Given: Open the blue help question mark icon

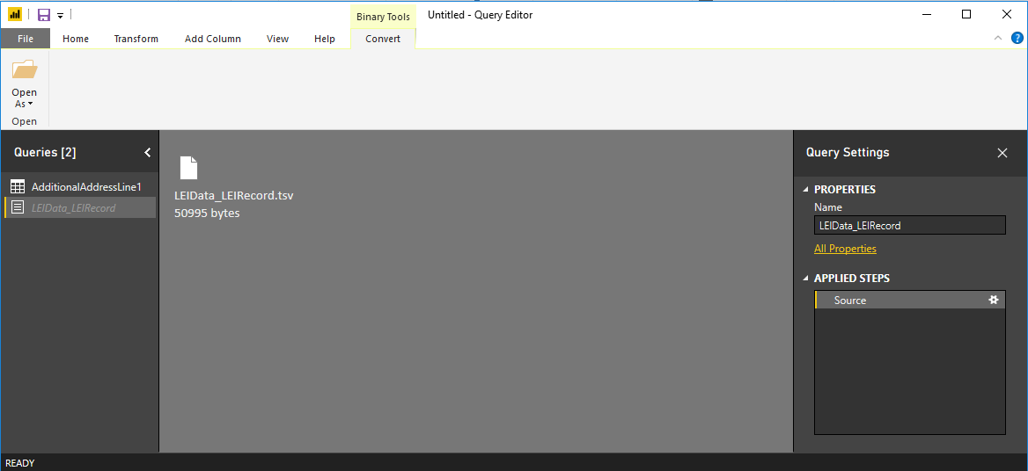Looking at the screenshot, I should (x=1017, y=38).
